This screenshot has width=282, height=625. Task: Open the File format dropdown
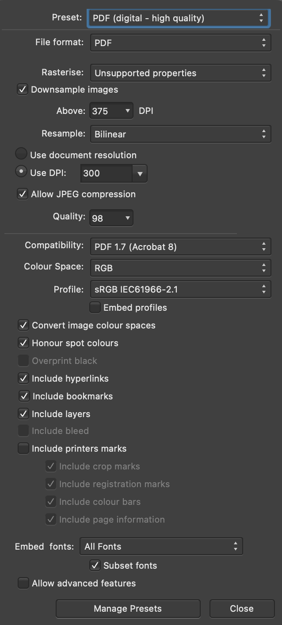pos(180,43)
